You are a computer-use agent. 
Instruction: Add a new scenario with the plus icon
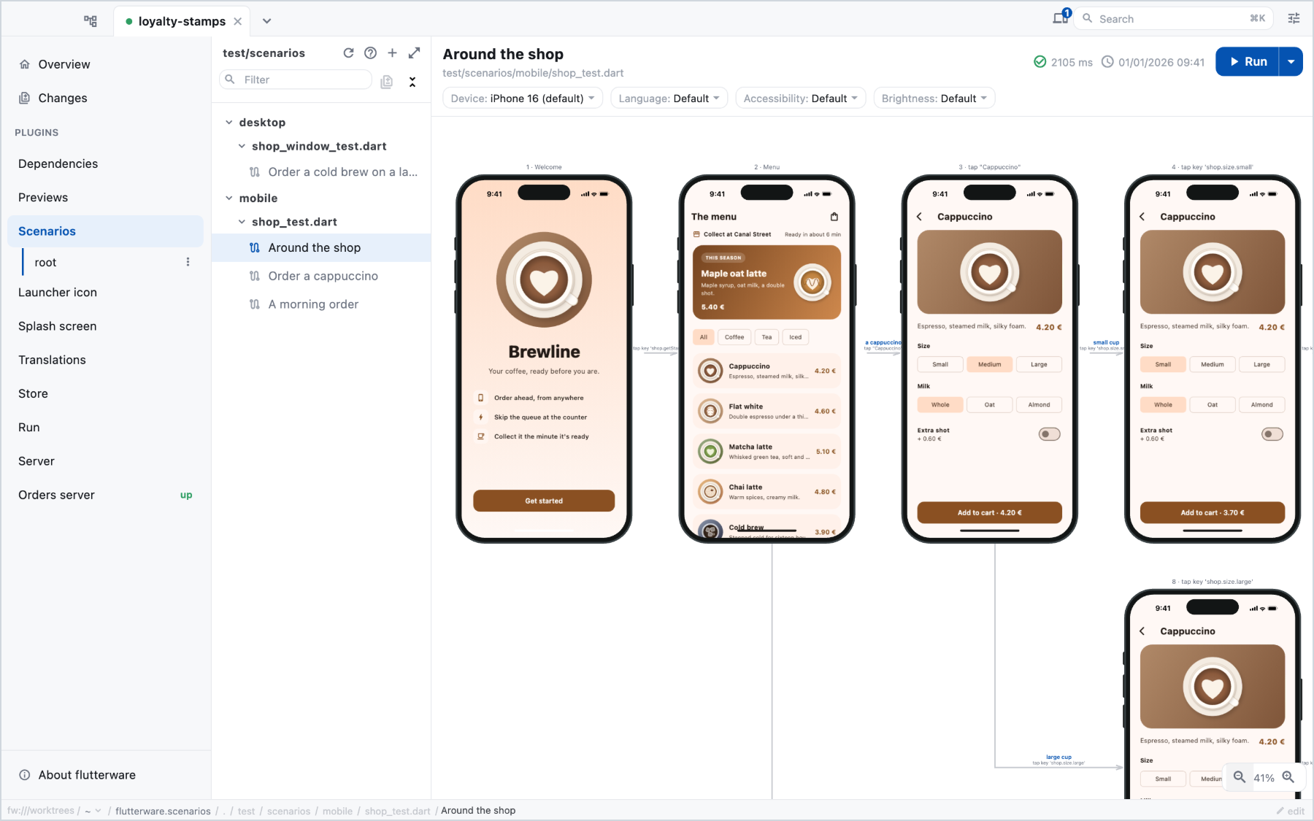392,53
